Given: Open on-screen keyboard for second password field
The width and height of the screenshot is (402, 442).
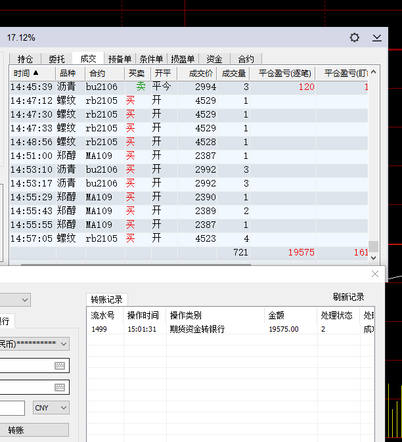Looking at the screenshot, I should pyautogui.click(x=60, y=387).
